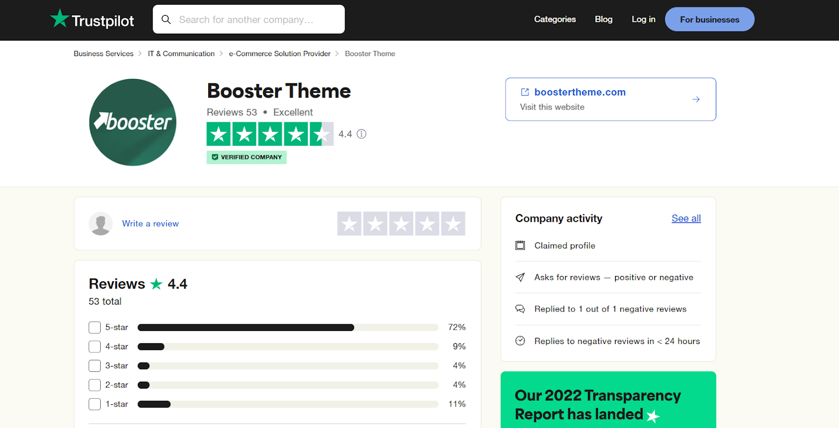Click the For businesses button
The width and height of the screenshot is (839, 428).
pyautogui.click(x=709, y=19)
